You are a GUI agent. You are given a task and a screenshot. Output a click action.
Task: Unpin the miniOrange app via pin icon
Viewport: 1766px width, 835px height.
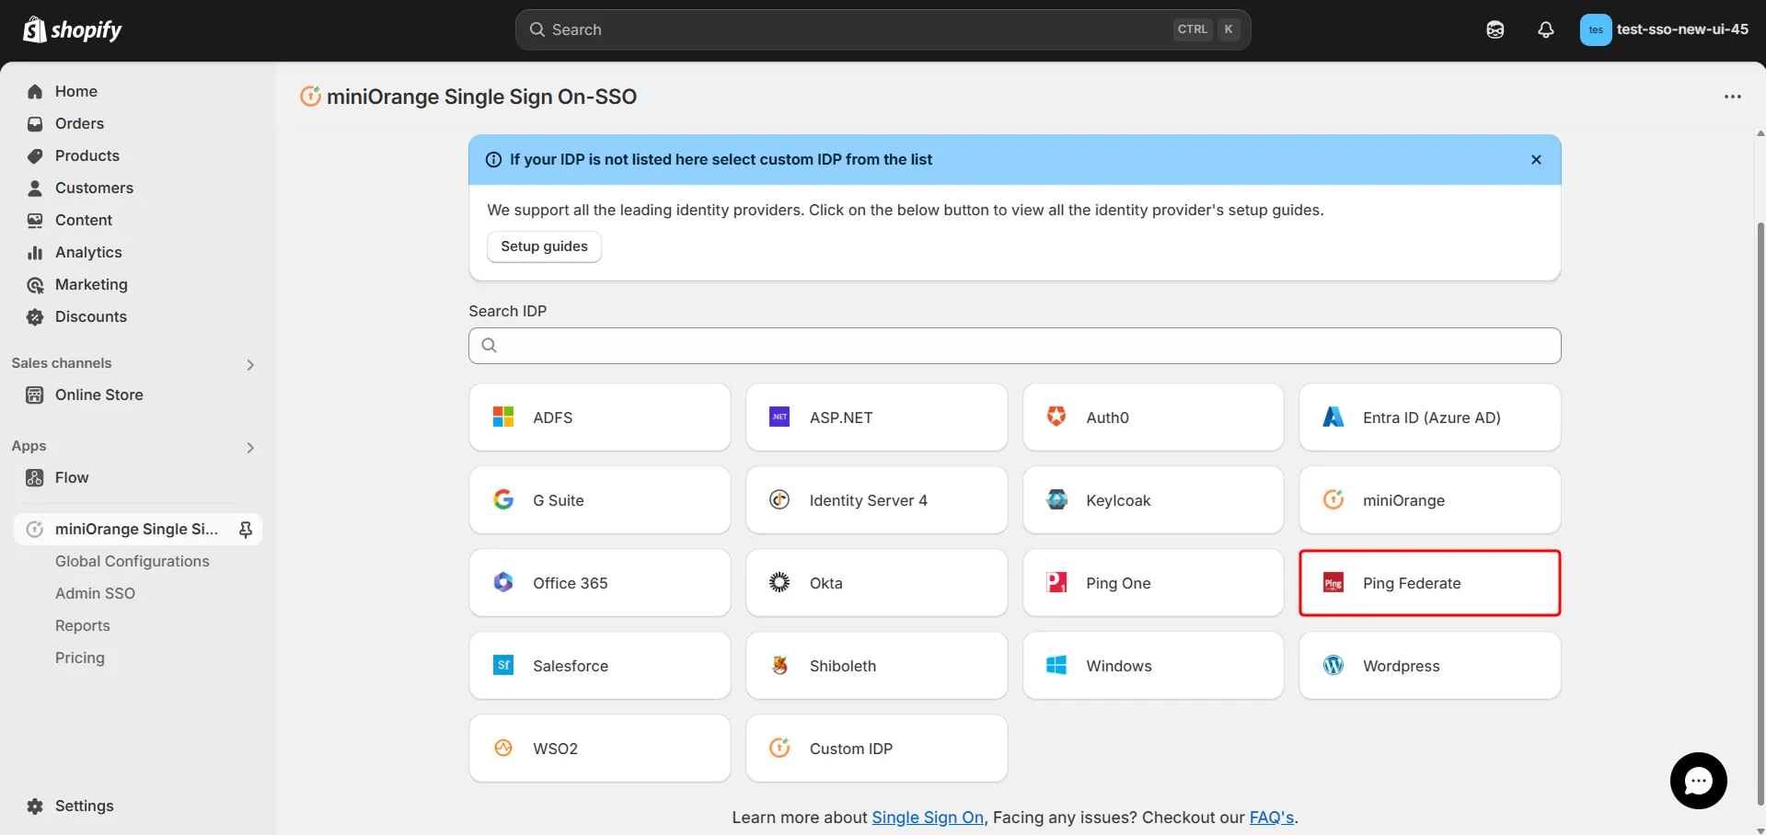click(246, 529)
